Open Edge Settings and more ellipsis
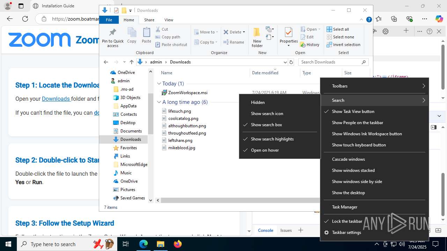 [425, 19]
